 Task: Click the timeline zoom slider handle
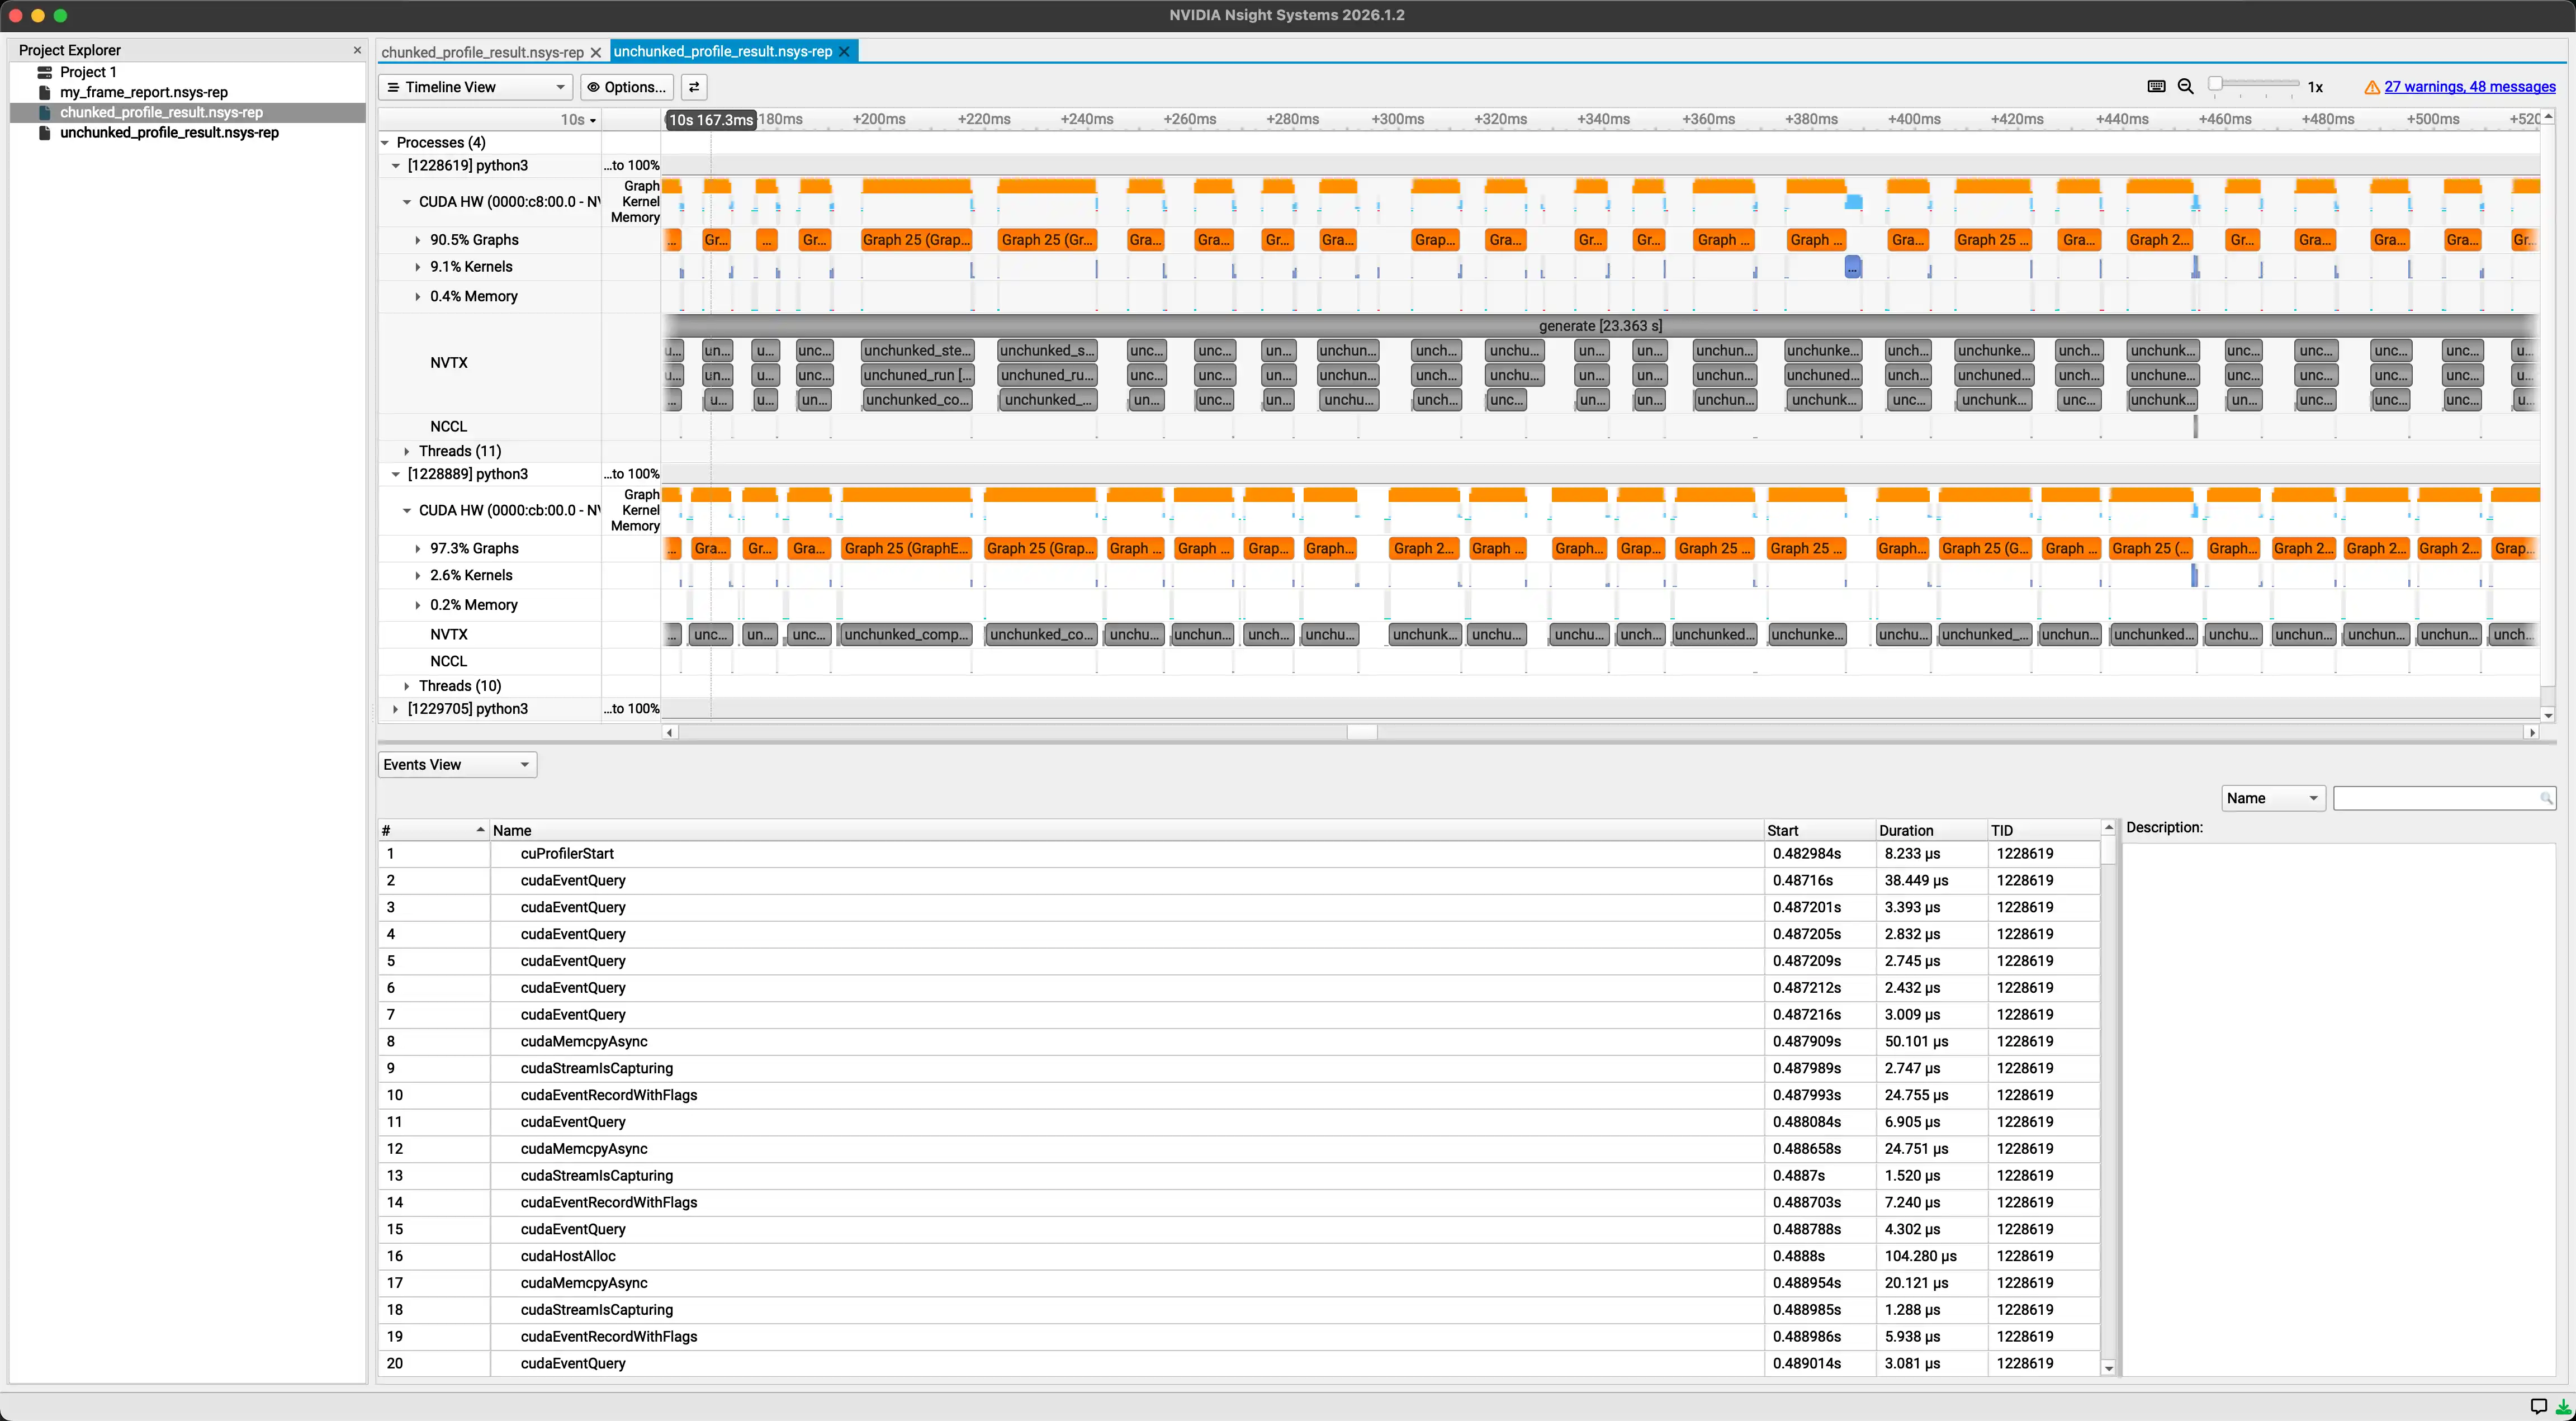2215,84
